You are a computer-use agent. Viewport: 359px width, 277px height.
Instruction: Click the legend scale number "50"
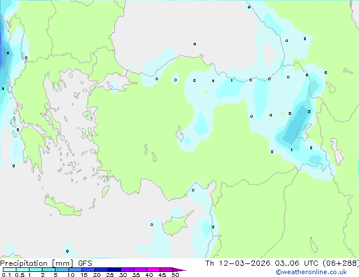coord(175,275)
